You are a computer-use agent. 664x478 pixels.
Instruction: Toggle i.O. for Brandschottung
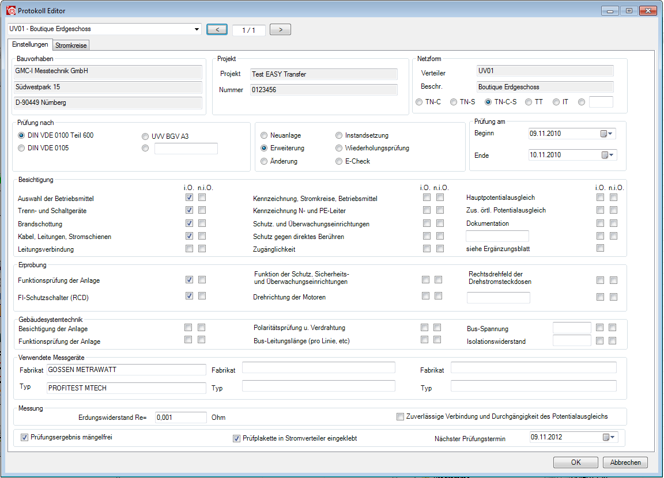coord(189,223)
